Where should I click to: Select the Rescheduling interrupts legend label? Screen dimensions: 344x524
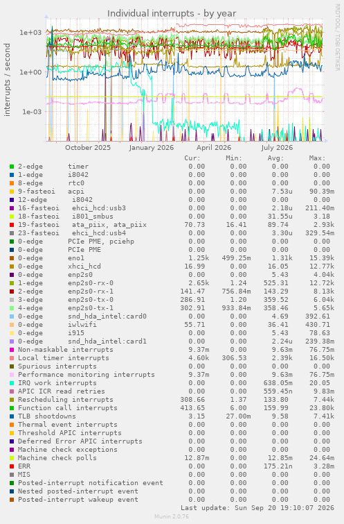click(x=65, y=400)
